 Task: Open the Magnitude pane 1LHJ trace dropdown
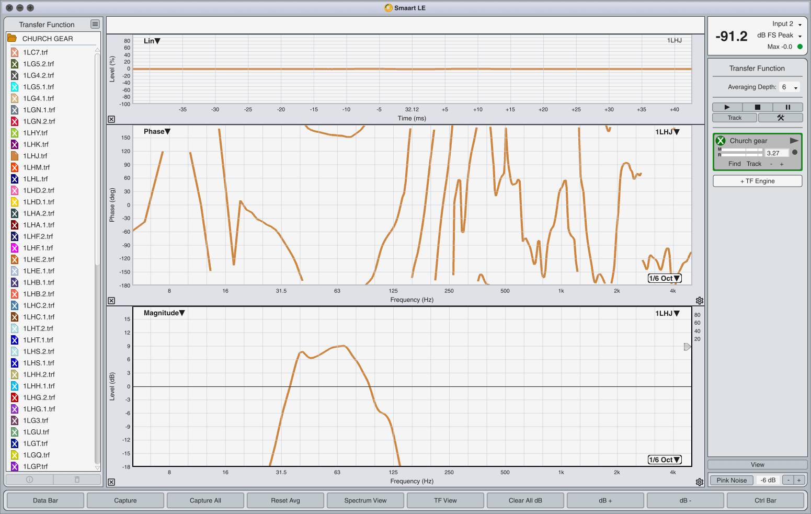pos(668,313)
